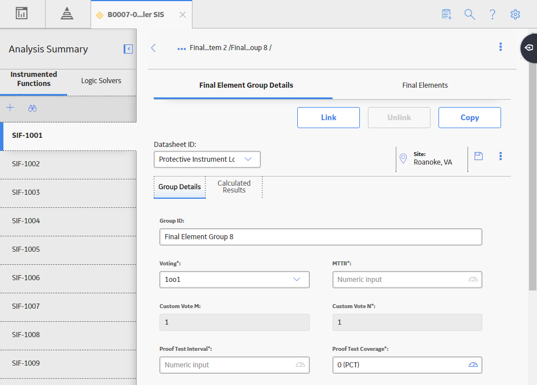The height and width of the screenshot is (385, 537).
Task: Click the binoculars search icon
Action: point(32,108)
